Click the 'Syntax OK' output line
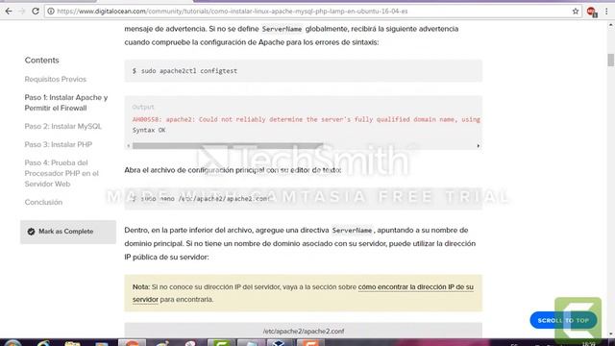The image size is (615, 346). 149,130
